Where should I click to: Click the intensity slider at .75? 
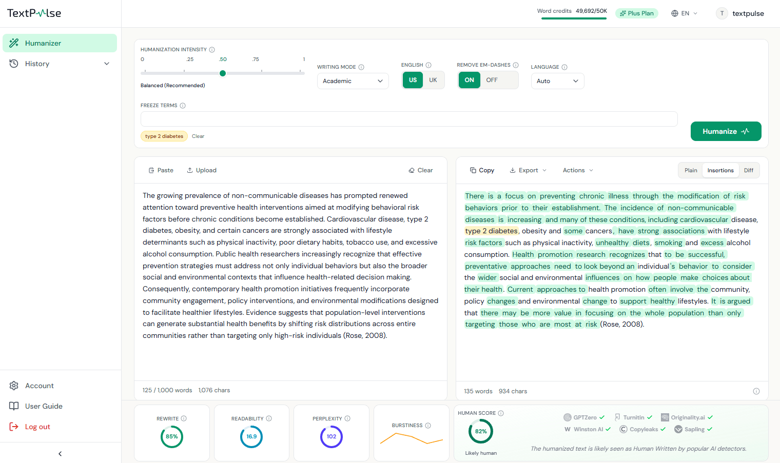pyautogui.click(x=262, y=73)
